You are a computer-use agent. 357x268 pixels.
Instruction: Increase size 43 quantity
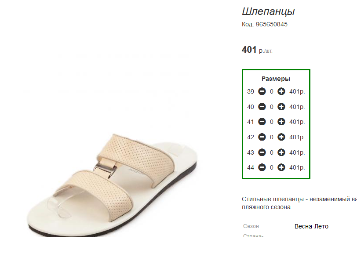point(281,152)
